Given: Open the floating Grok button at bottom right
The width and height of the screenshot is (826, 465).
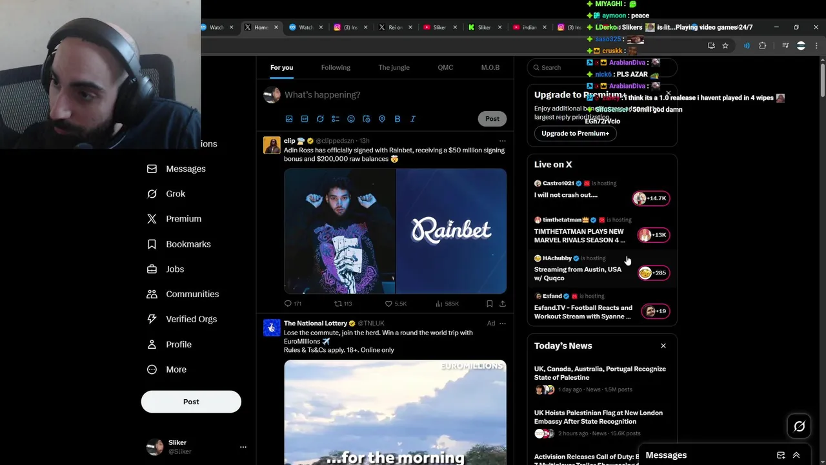Looking at the screenshot, I should 799,426.
